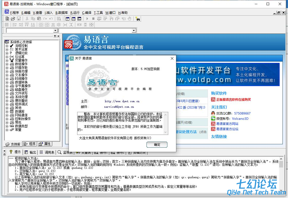Close the 关于 易语言 dialog
288x198 pixels.
coord(172,58)
